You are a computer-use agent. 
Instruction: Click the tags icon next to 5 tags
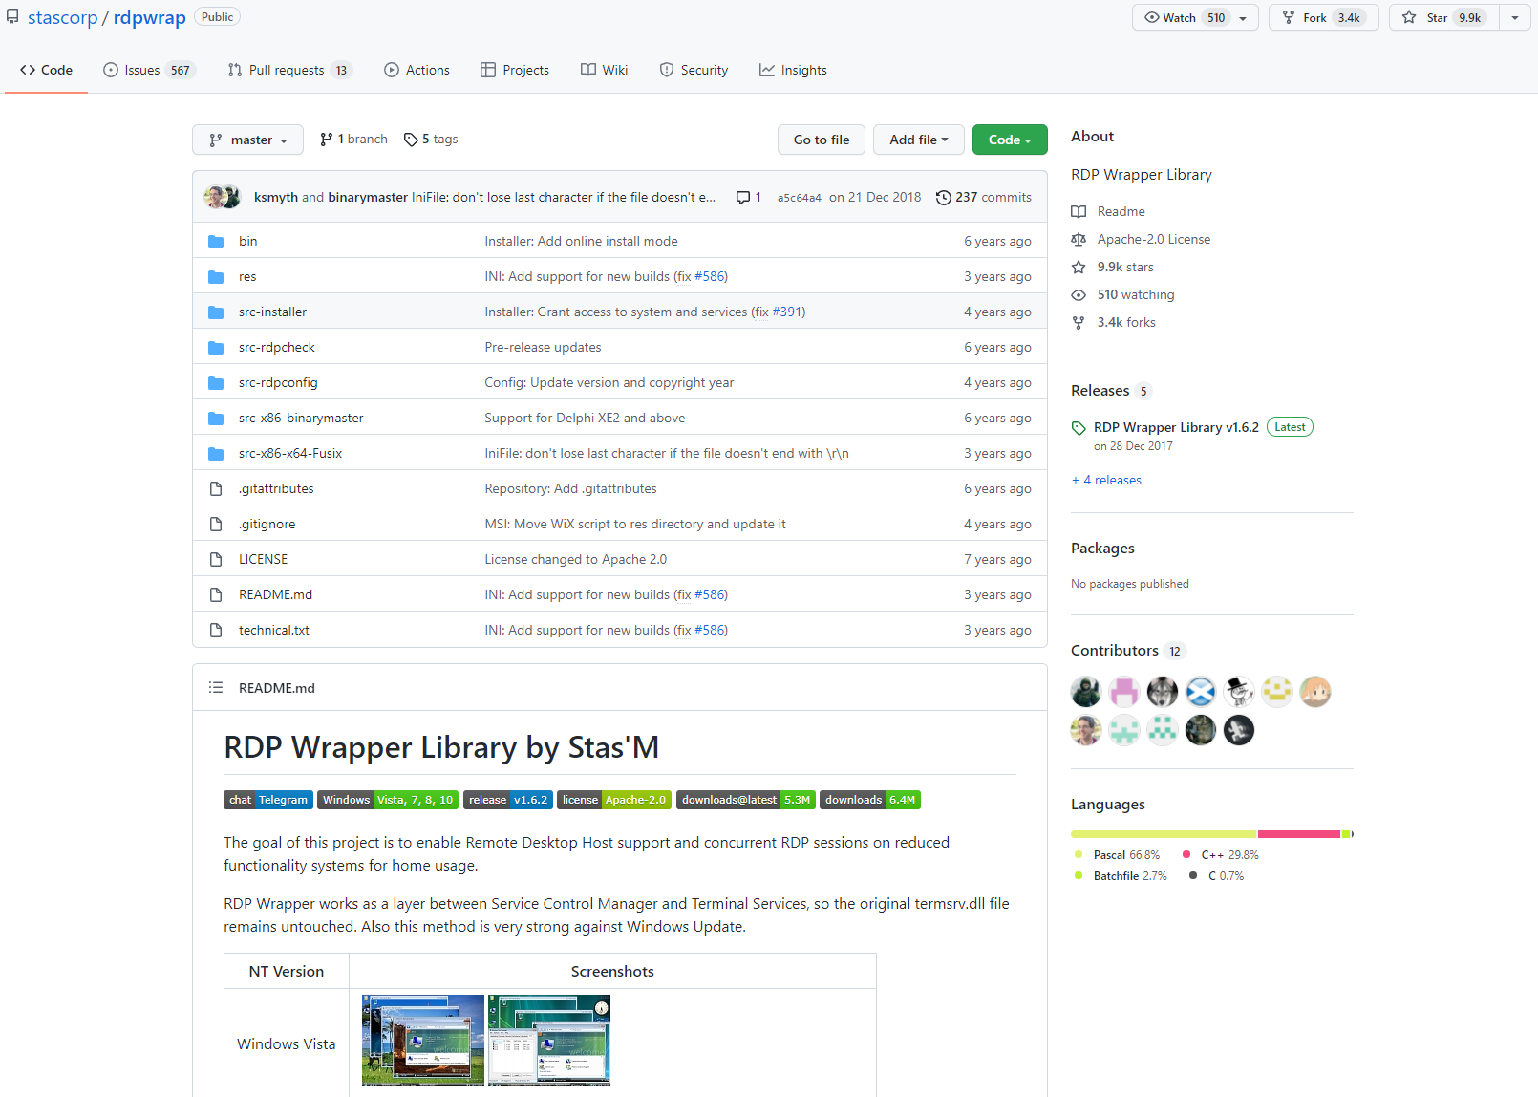(411, 140)
